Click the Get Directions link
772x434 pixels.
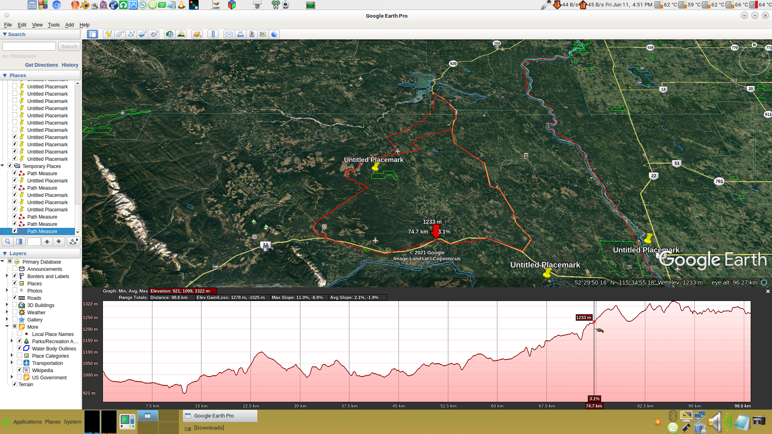pyautogui.click(x=41, y=65)
